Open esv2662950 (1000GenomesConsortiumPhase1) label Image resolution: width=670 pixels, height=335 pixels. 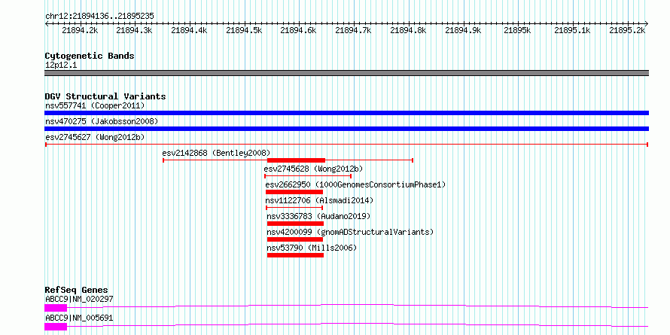(x=355, y=184)
